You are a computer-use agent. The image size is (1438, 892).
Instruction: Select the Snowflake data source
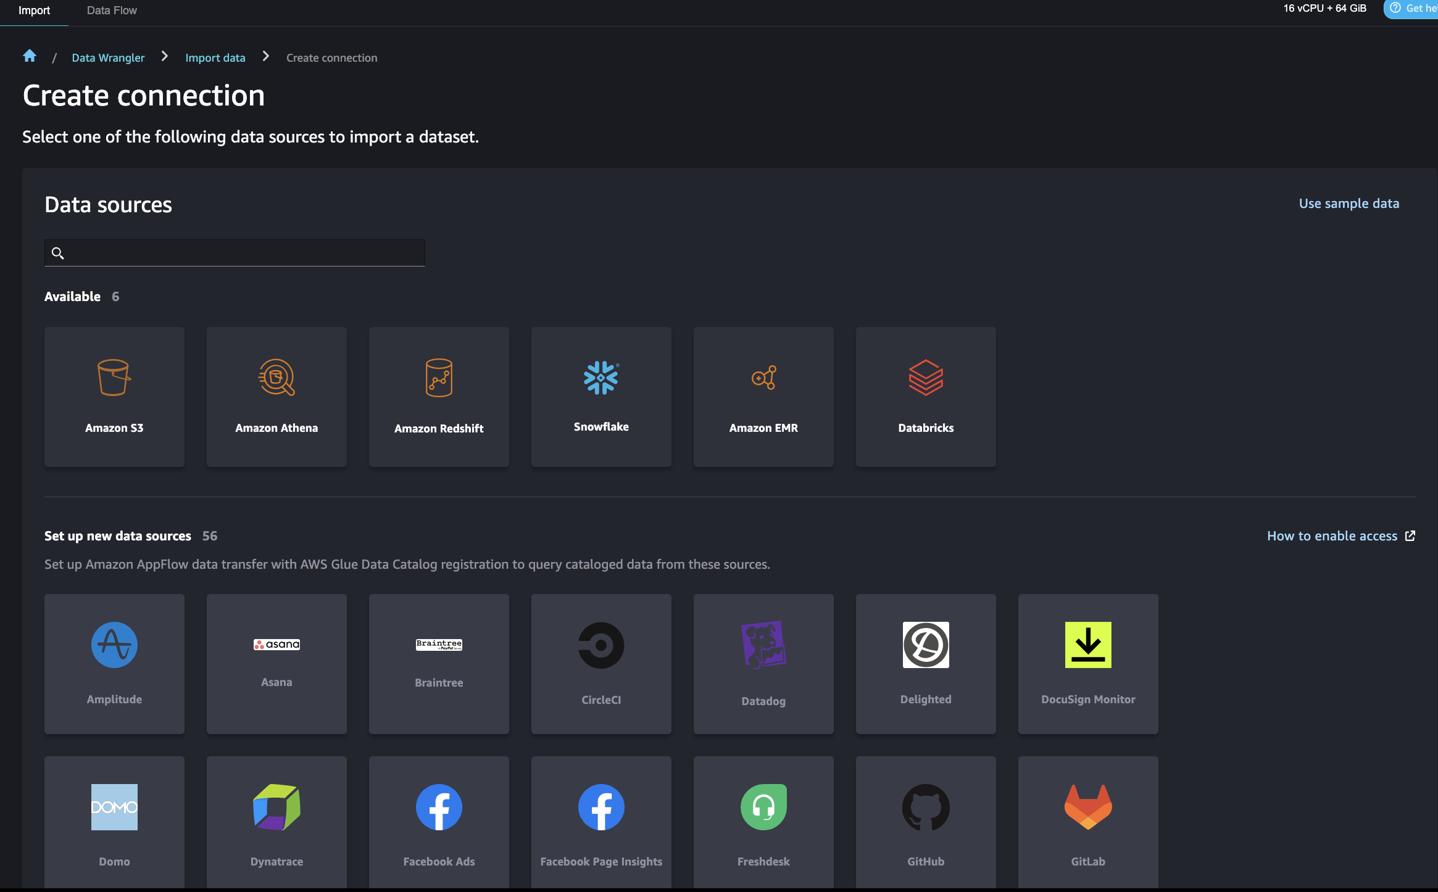(x=601, y=397)
